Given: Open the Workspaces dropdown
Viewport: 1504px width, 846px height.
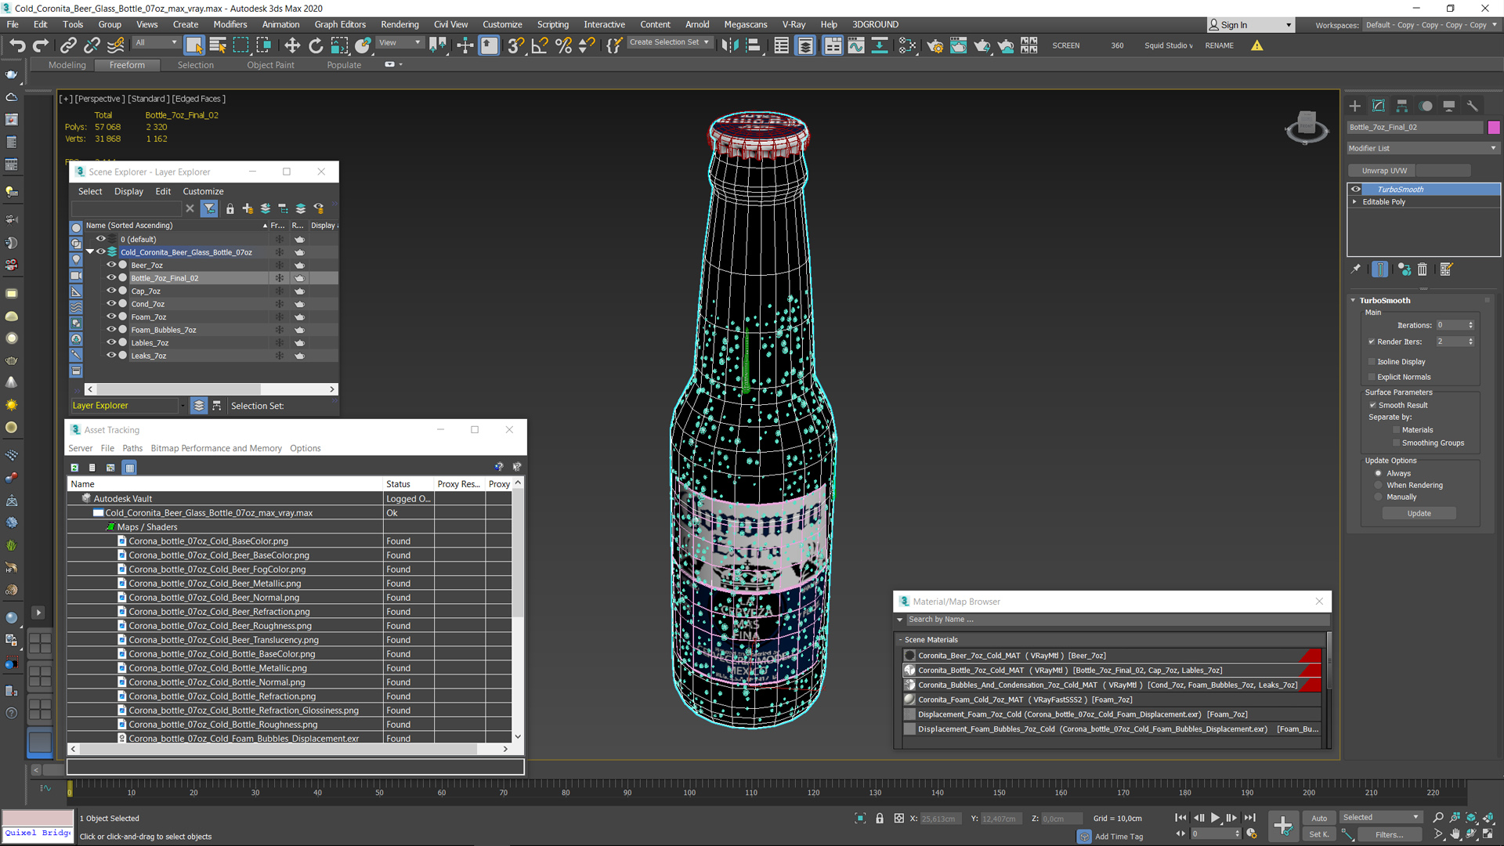Looking at the screenshot, I should [x=1430, y=25].
